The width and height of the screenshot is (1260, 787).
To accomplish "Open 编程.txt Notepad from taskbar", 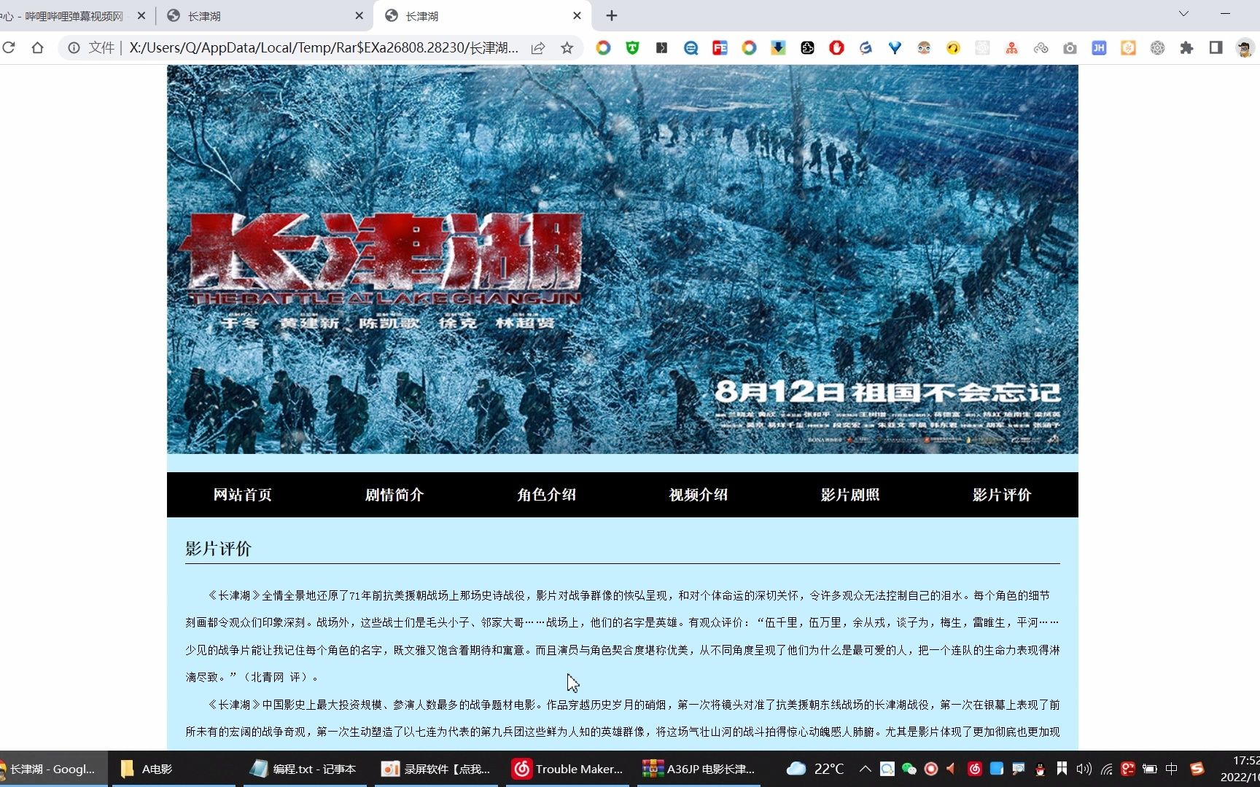I will [x=304, y=769].
